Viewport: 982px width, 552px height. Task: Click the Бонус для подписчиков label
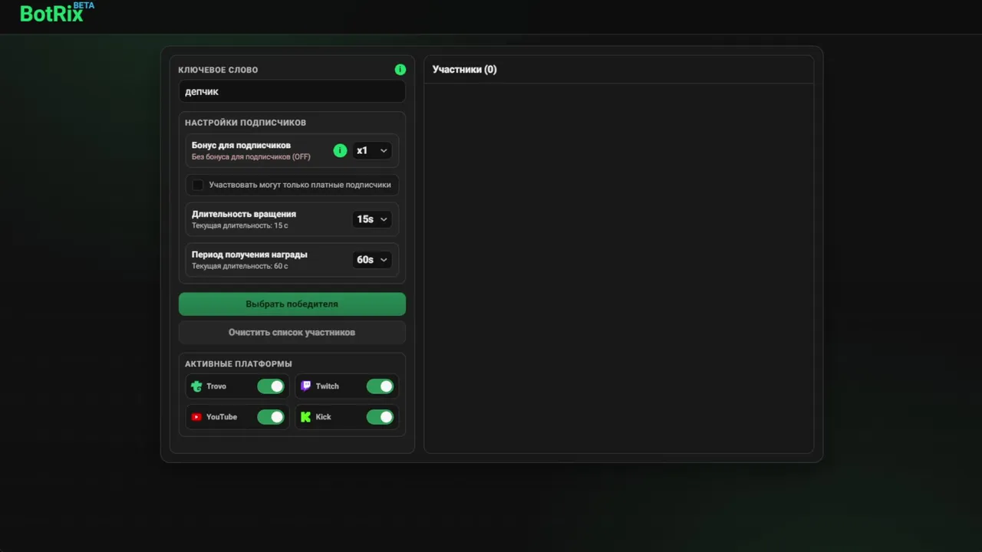tap(241, 146)
